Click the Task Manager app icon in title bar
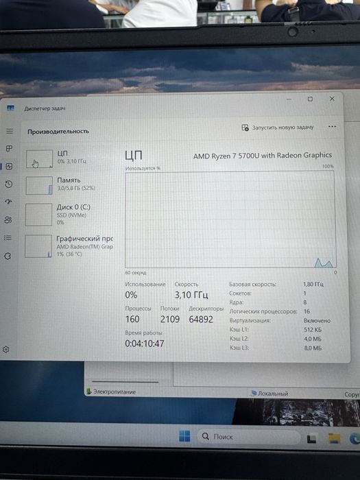This screenshot has width=360, height=480. 11,108
